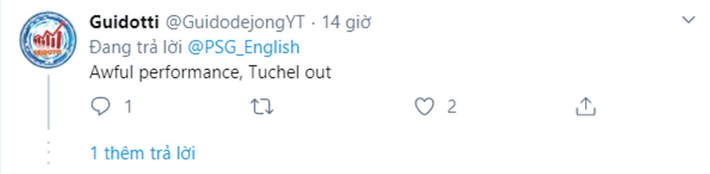Visit the @PSG_English mention link
Screen dimensions: 710x174
tap(244, 48)
